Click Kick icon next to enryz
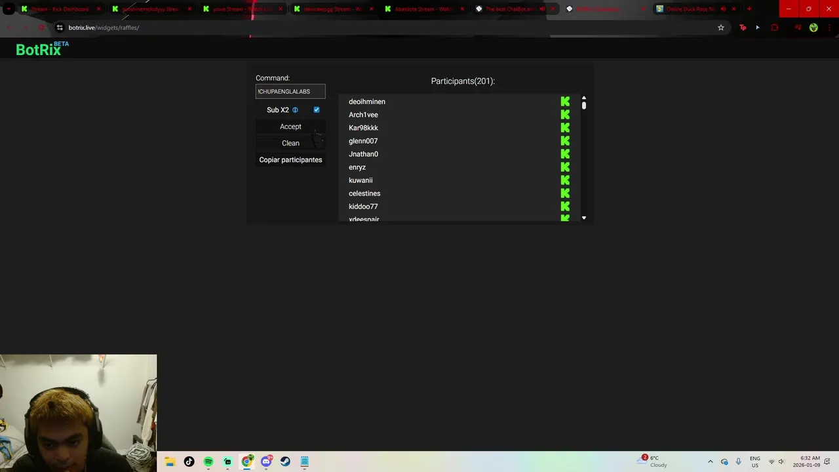This screenshot has height=472, width=839. pos(565,167)
